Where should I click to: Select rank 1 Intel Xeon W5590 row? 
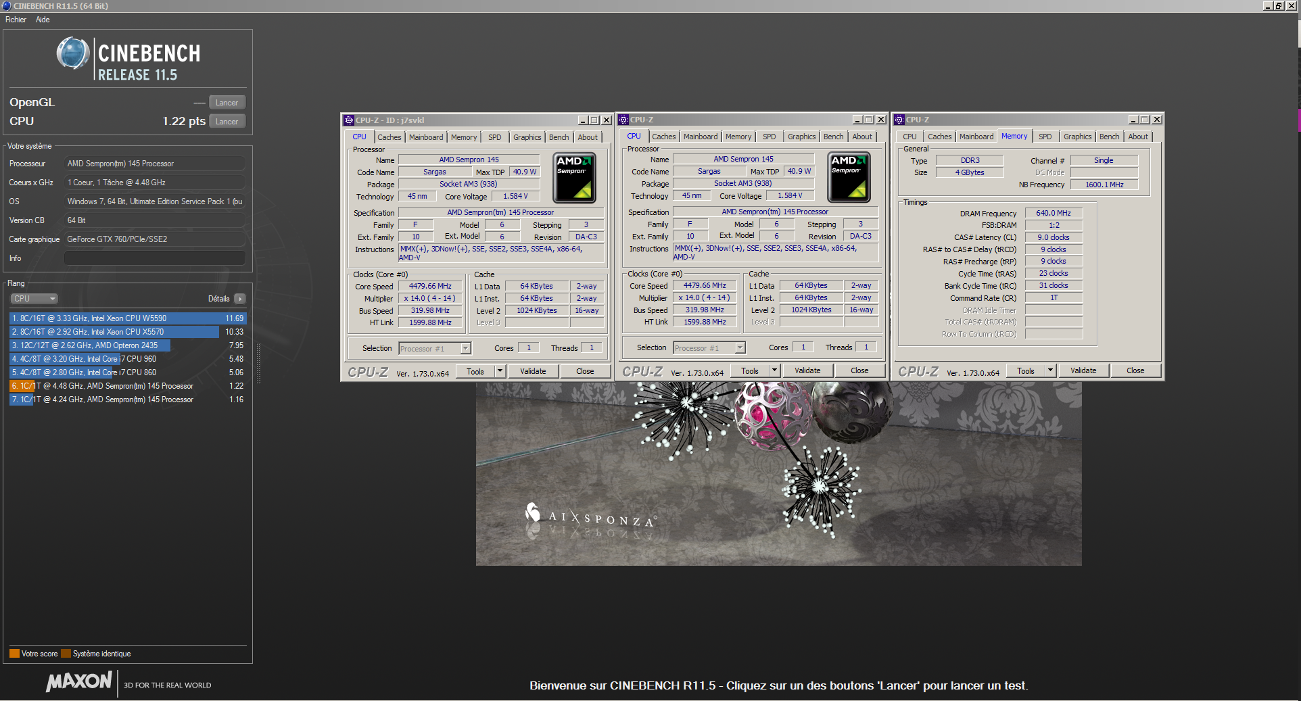128,318
